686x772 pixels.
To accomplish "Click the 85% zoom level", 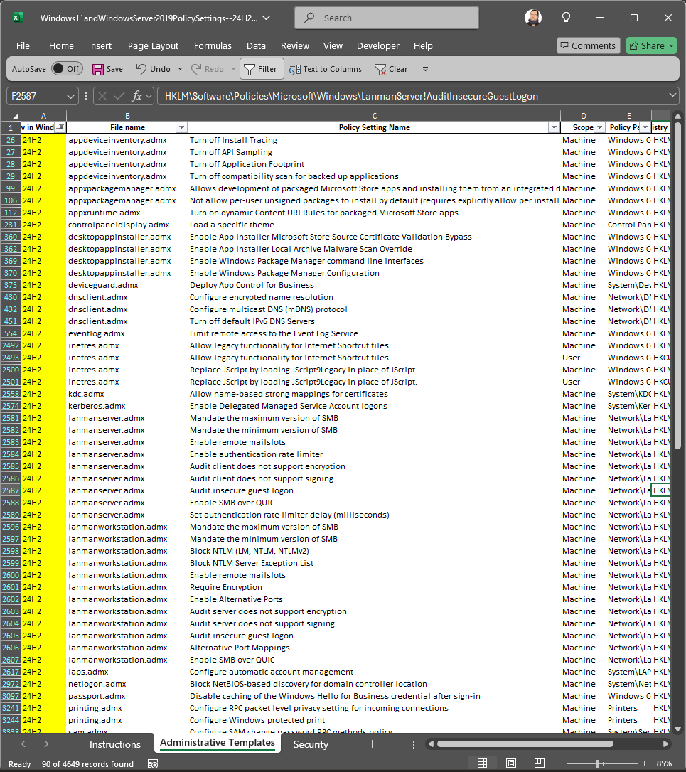I will coord(664,763).
